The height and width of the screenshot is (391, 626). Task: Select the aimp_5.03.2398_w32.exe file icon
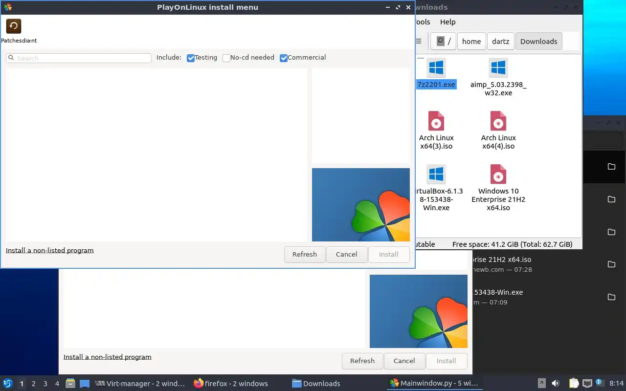pyautogui.click(x=498, y=68)
